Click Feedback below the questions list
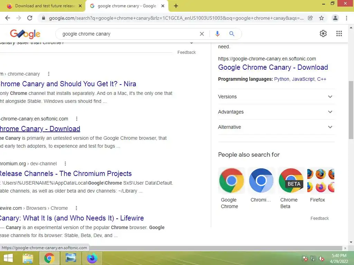 click(186, 52)
